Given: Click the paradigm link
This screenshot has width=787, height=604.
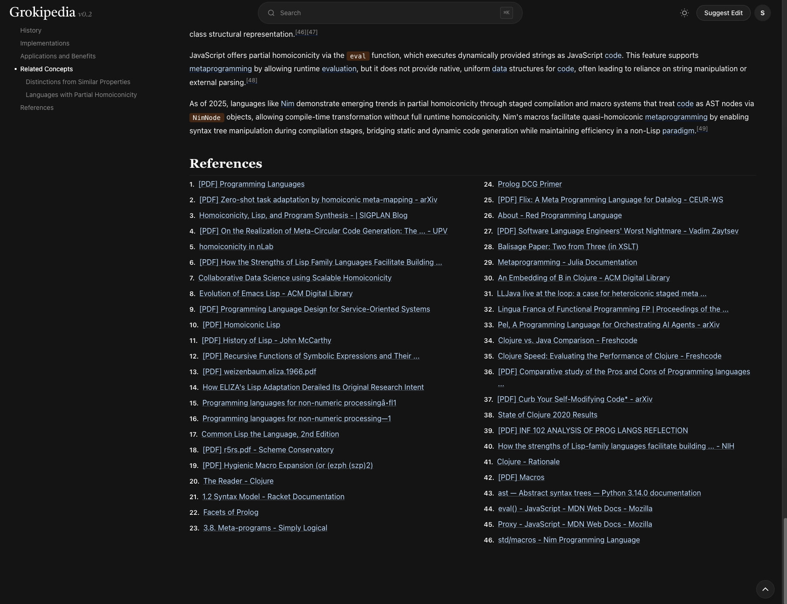Looking at the screenshot, I should click(678, 131).
